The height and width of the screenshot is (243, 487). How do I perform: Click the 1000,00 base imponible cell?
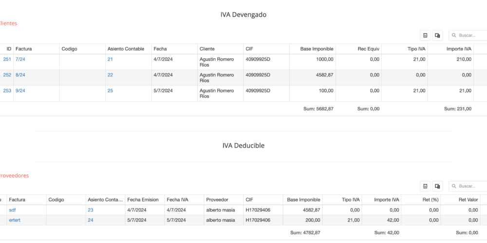(x=313, y=62)
